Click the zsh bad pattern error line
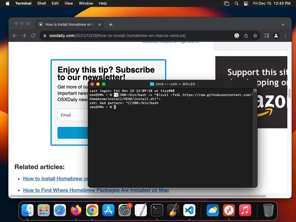 pyautogui.click(x=124, y=103)
